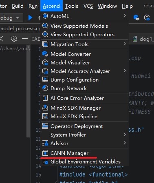
Task: Click the Migration Tools icon
Action: (45, 44)
